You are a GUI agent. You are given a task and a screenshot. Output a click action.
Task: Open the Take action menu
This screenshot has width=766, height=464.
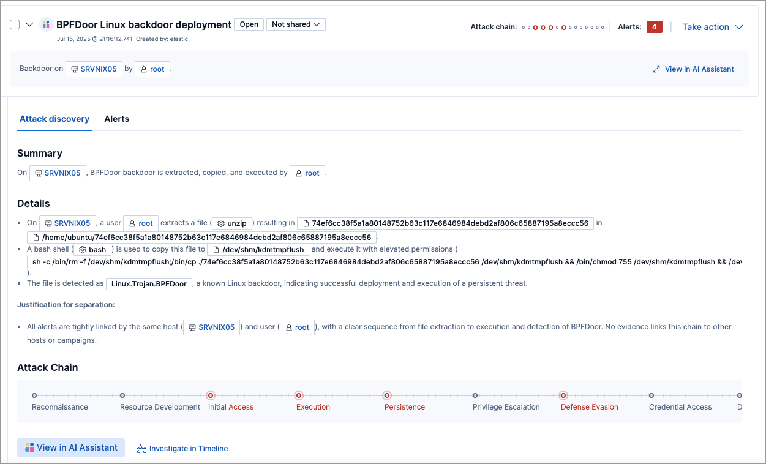[712, 27]
